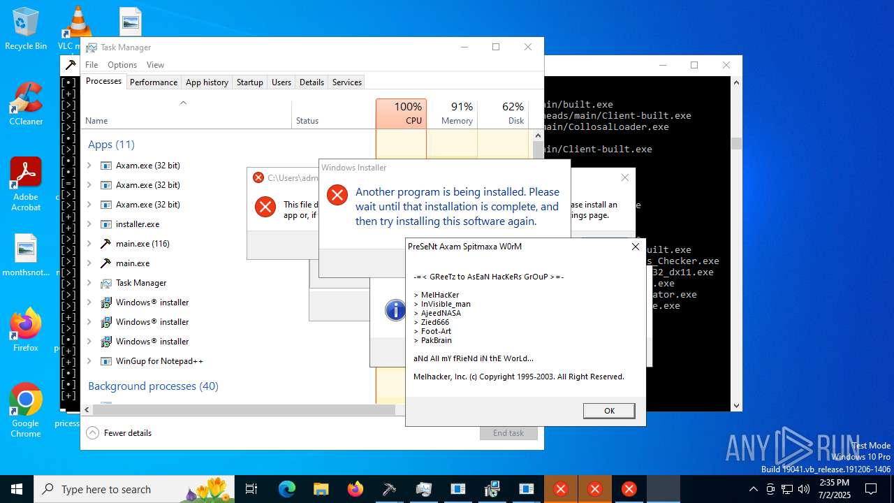The image size is (894, 503).
Task: Expand the installer.exe process group
Action: (89, 224)
